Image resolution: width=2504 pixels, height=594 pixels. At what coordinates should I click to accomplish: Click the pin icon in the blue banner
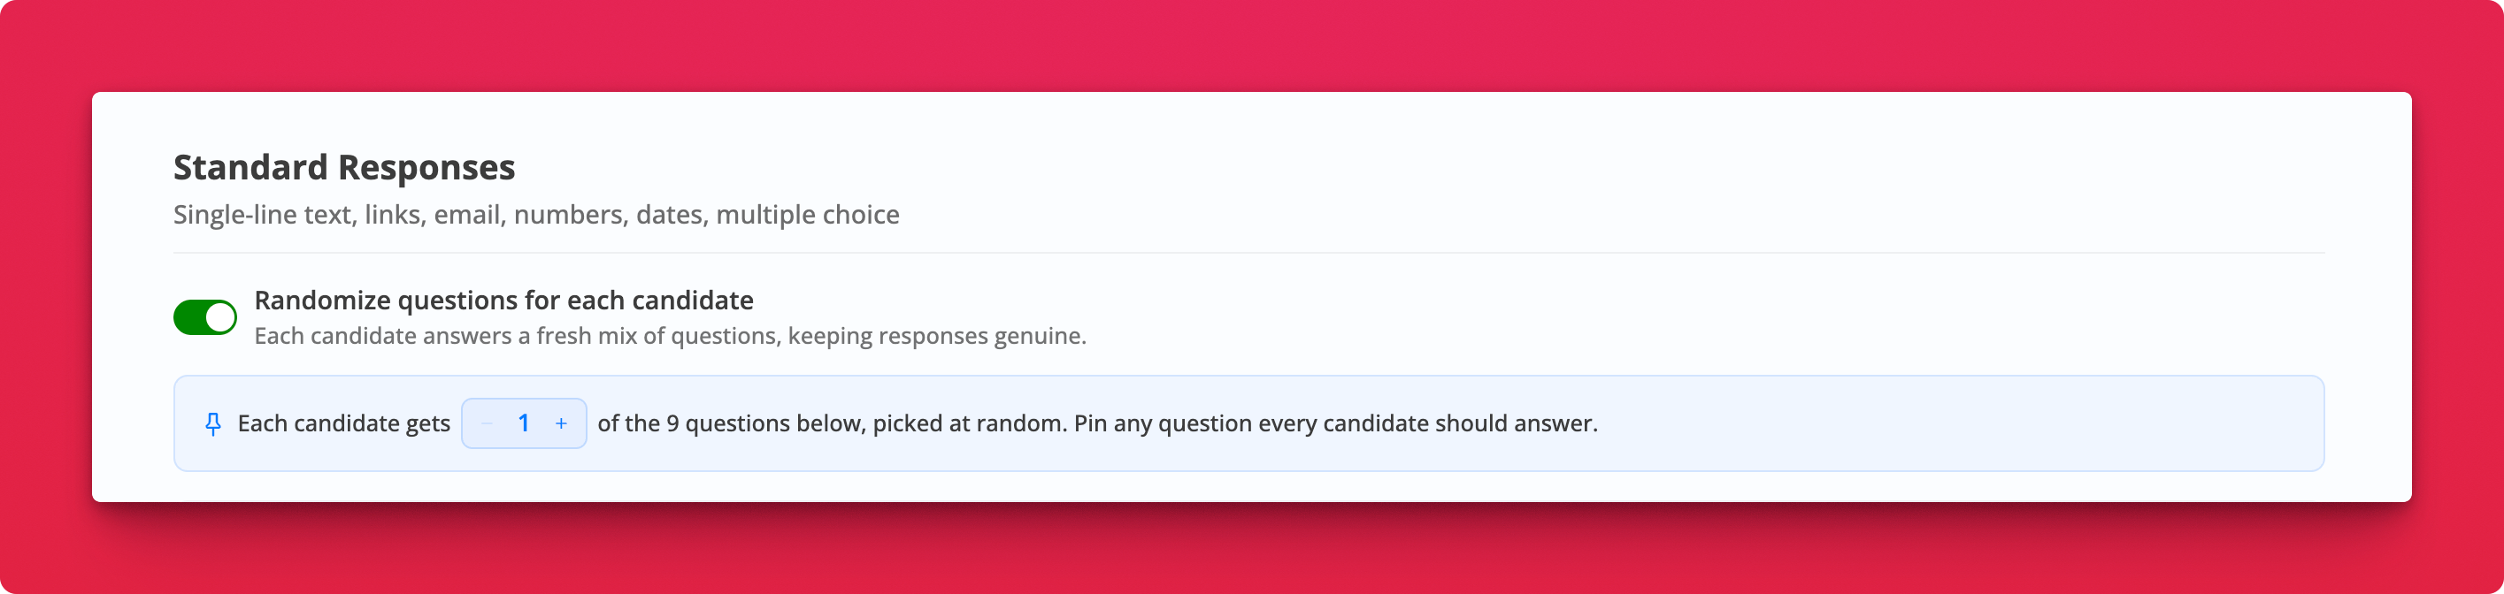(213, 424)
